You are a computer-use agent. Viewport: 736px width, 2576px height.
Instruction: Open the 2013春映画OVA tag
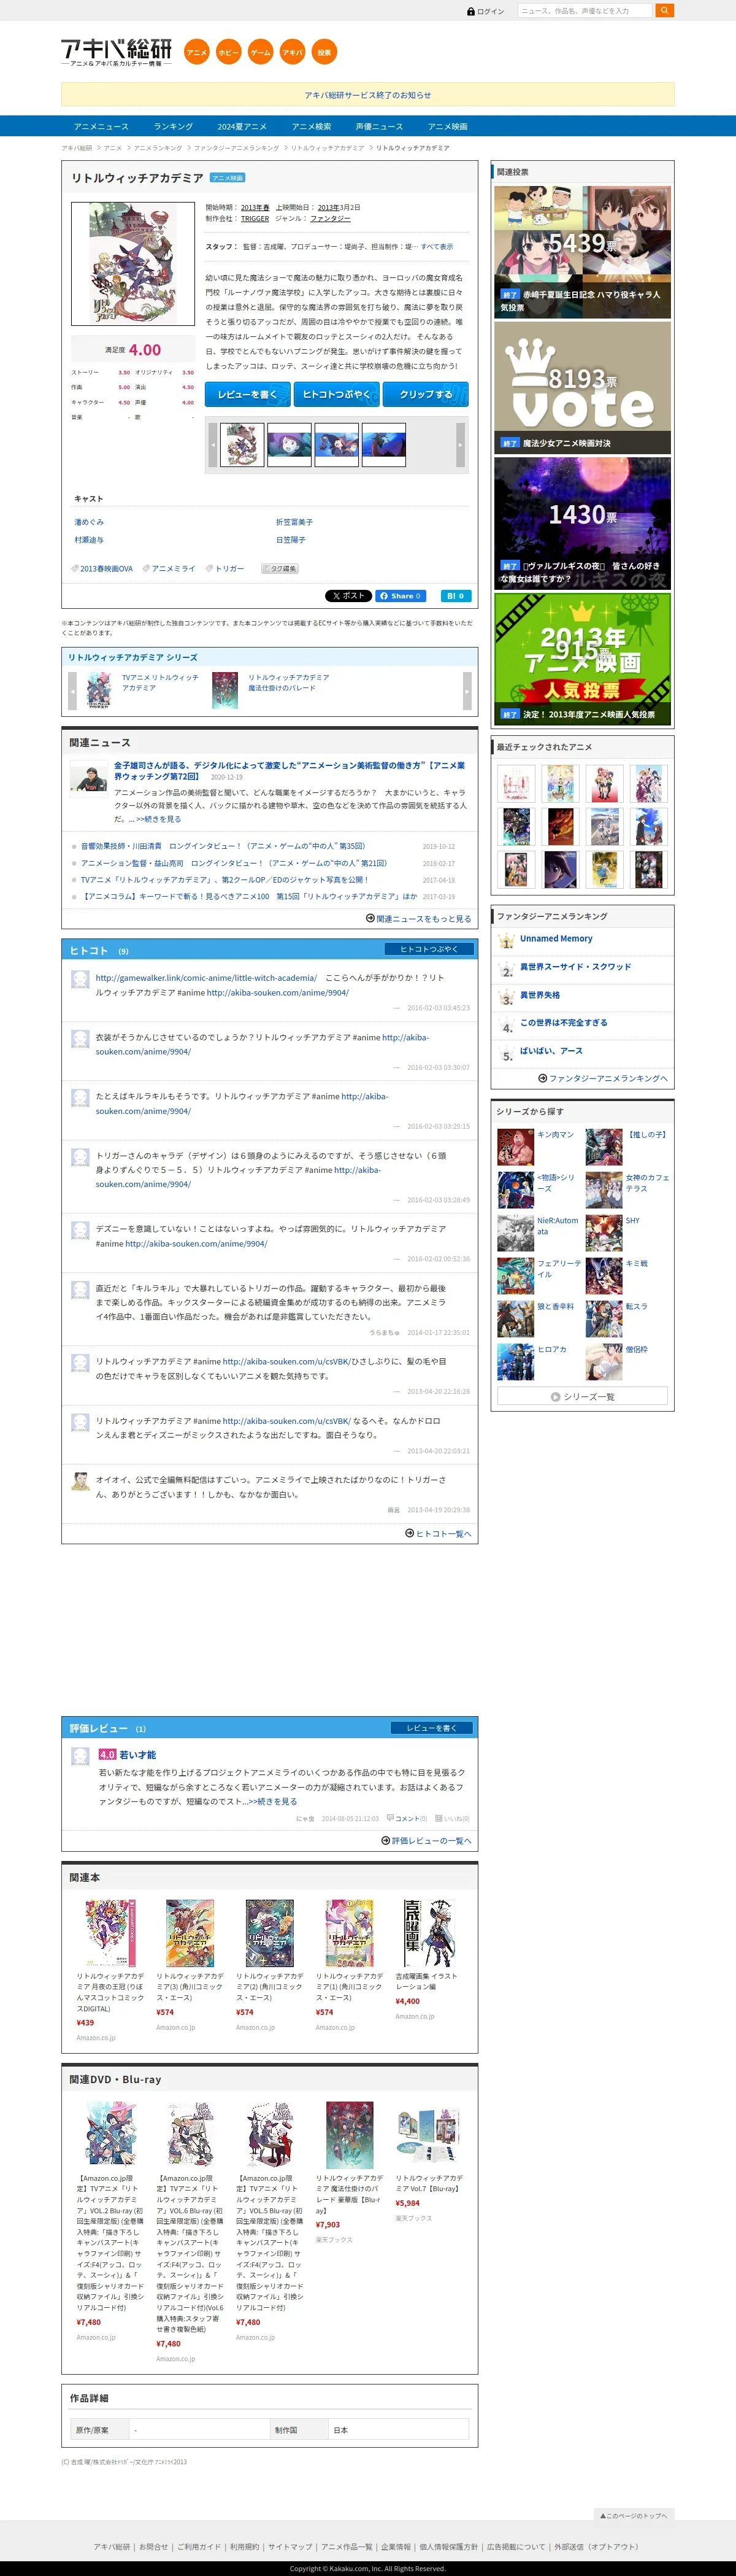[x=106, y=569]
